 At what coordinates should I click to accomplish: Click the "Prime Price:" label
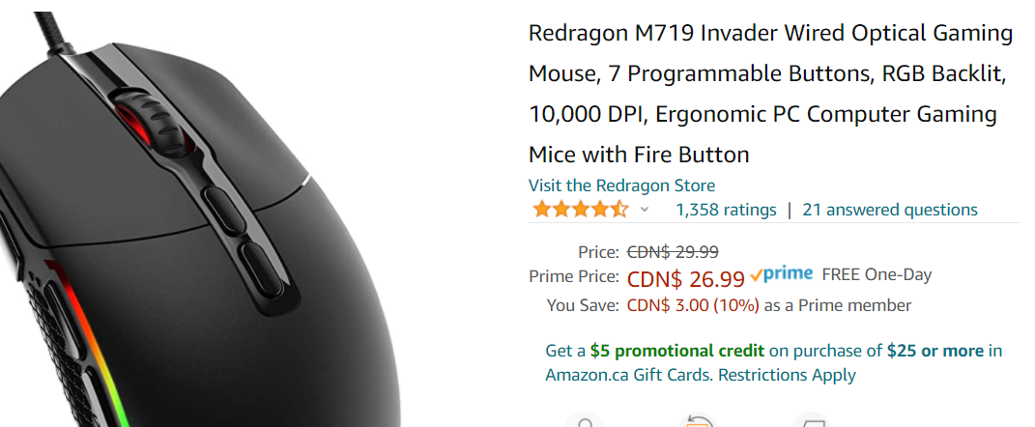(x=573, y=277)
